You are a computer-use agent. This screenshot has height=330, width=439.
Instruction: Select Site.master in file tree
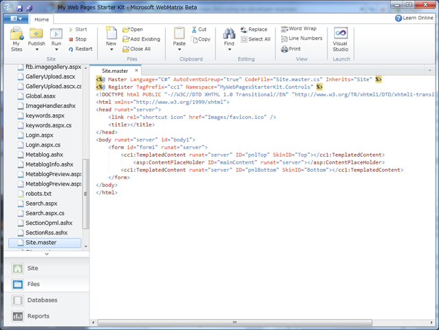tap(45, 243)
